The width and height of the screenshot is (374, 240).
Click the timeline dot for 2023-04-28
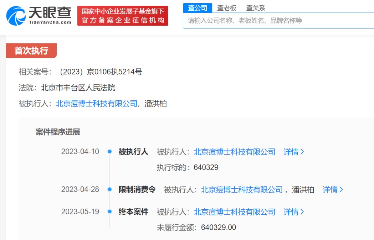pyautogui.click(x=110, y=189)
